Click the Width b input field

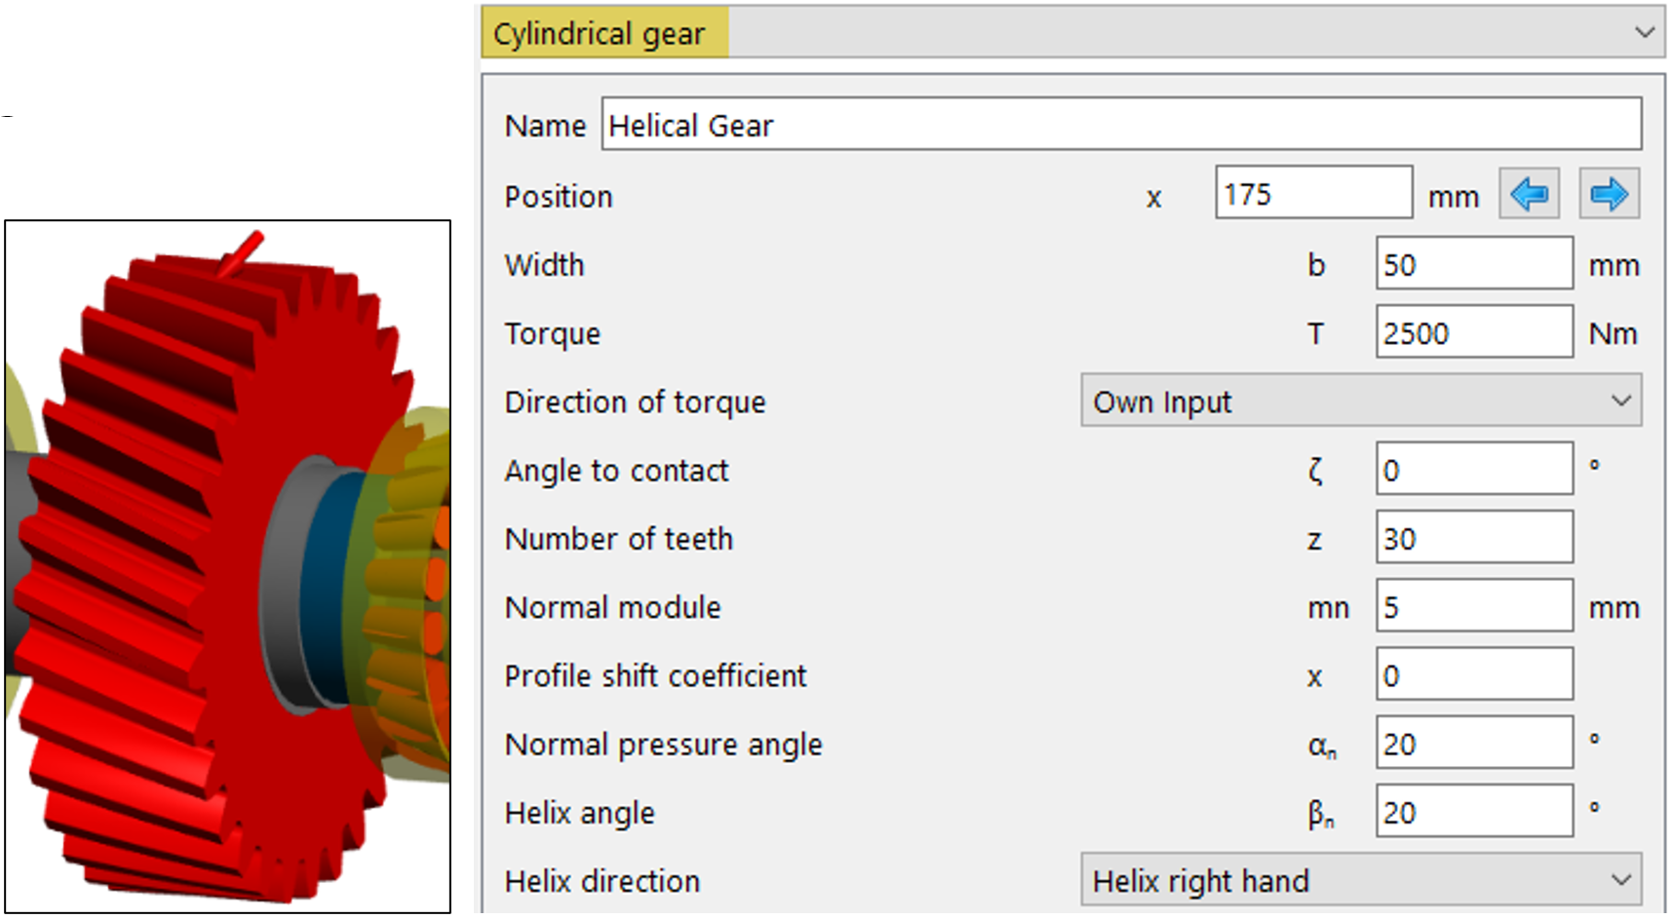(1473, 263)
